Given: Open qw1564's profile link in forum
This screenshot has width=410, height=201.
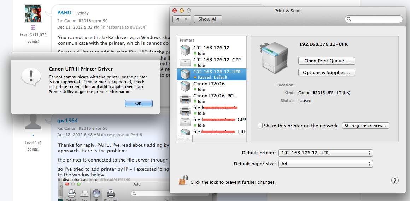Looking at the screenshot, I should [68, 120].
